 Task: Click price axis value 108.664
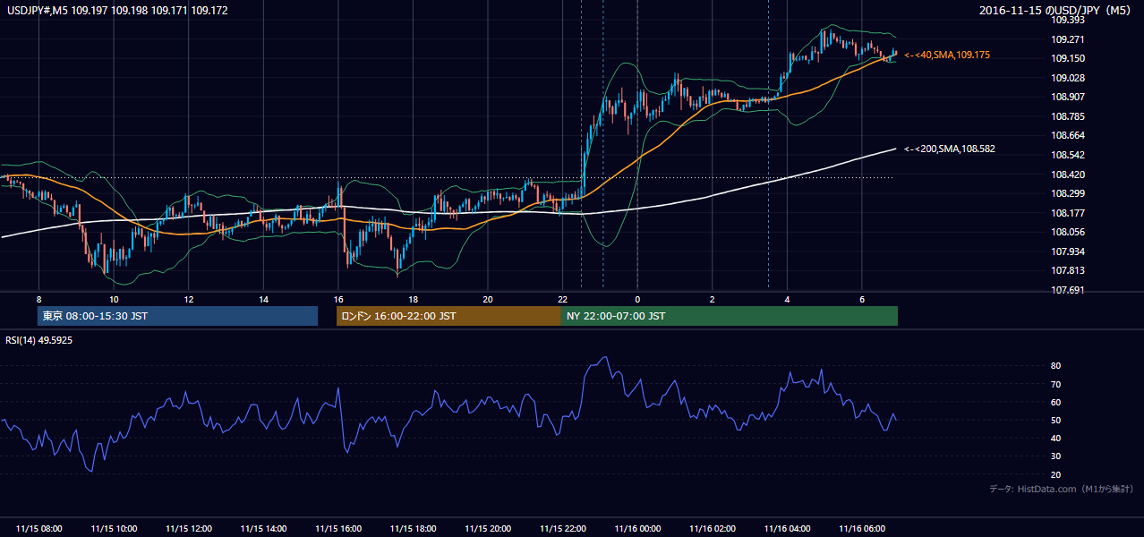click(x=1068, y=135)
